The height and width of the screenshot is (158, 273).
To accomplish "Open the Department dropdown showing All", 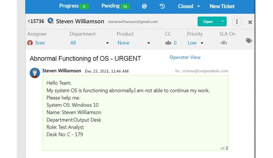I will coord(107,43).
